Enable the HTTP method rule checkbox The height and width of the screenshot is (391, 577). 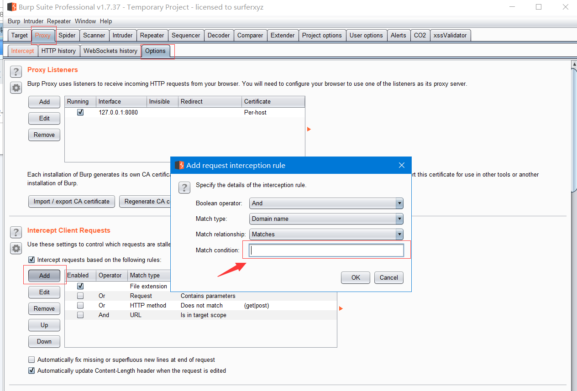click(80, 305)
